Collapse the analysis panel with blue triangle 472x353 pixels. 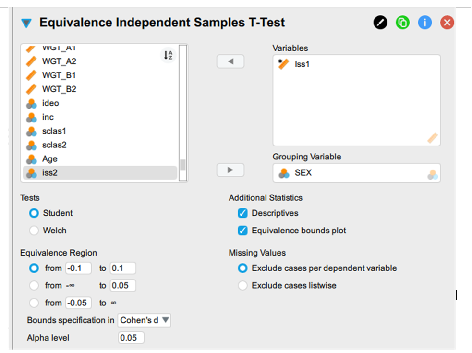coord(26,23)
